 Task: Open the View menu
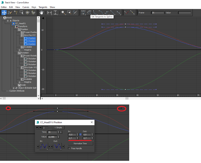[x=18, y=7]
